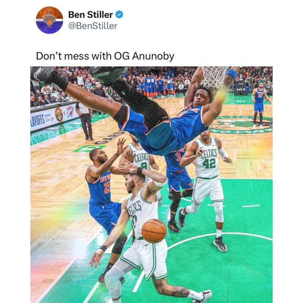Click the Thunder logo on the banner

pyautogui.click(x=70, y=112)
